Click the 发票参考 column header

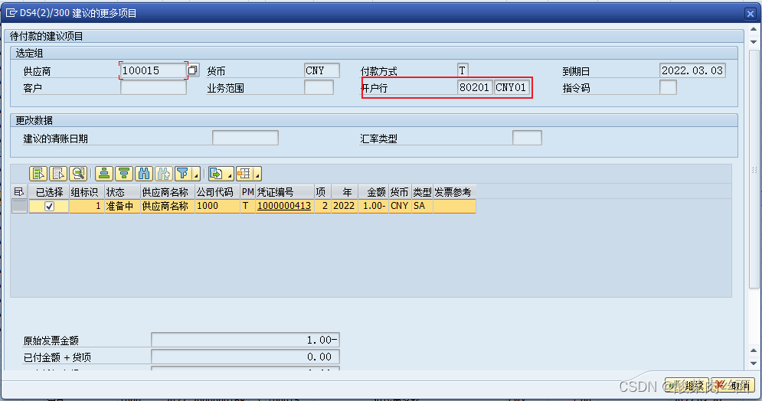454,192
